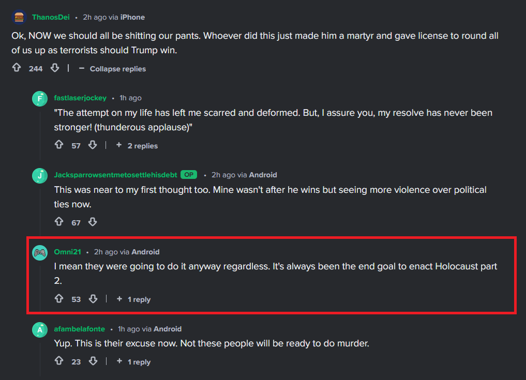The image size is (526, 380).
Task: Downvote afambelafonte's comment
Action: [x=93, y=361]
